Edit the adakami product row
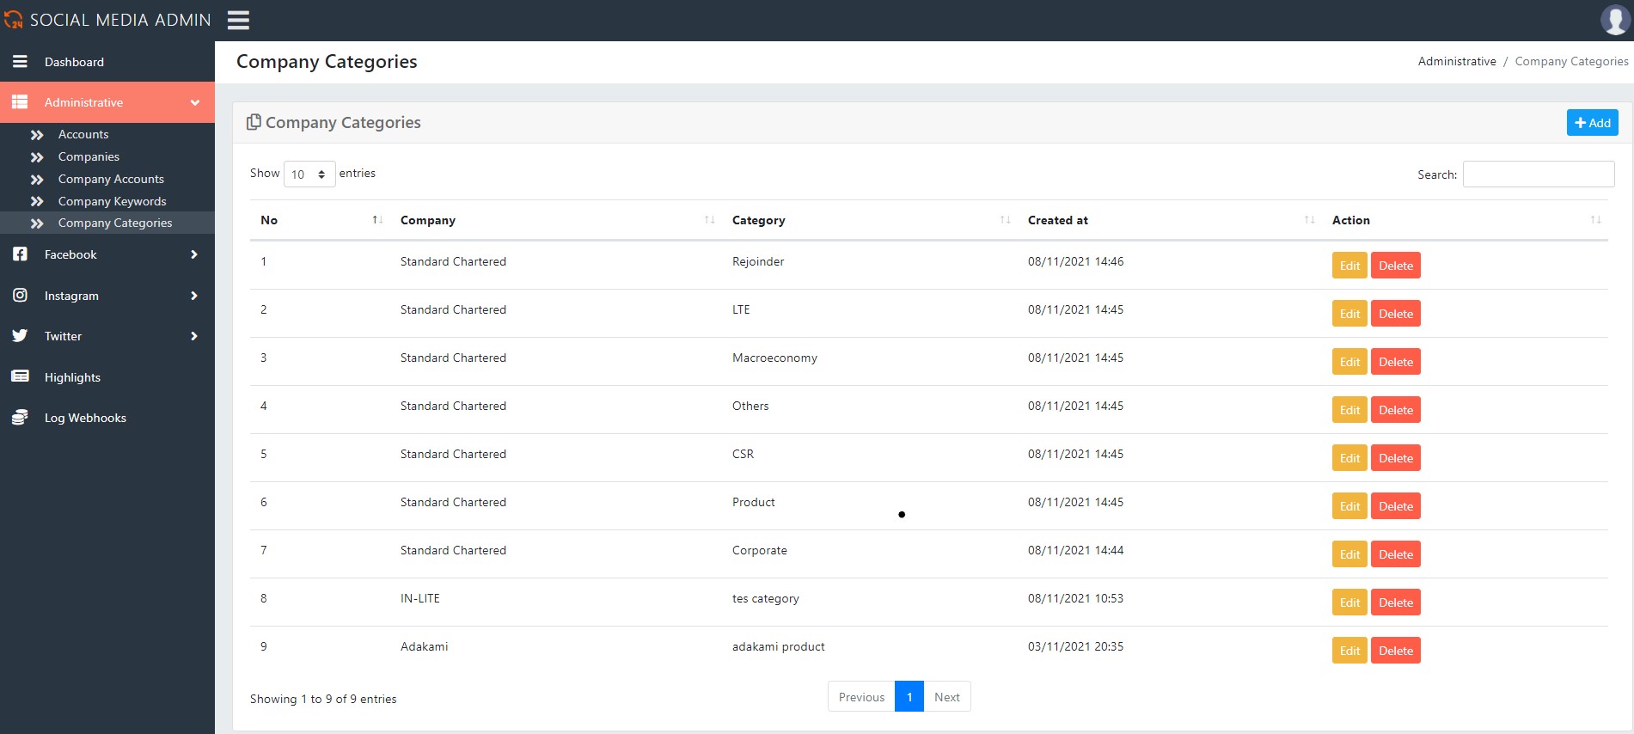 [1349, 651]
